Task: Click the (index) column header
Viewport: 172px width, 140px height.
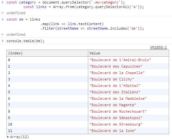Action: tap(47, 53)
